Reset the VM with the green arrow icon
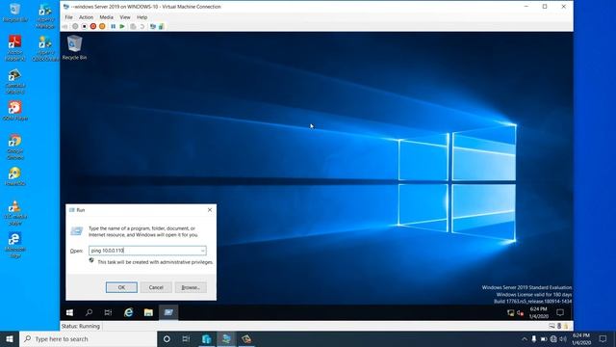 tap(122, 26)
